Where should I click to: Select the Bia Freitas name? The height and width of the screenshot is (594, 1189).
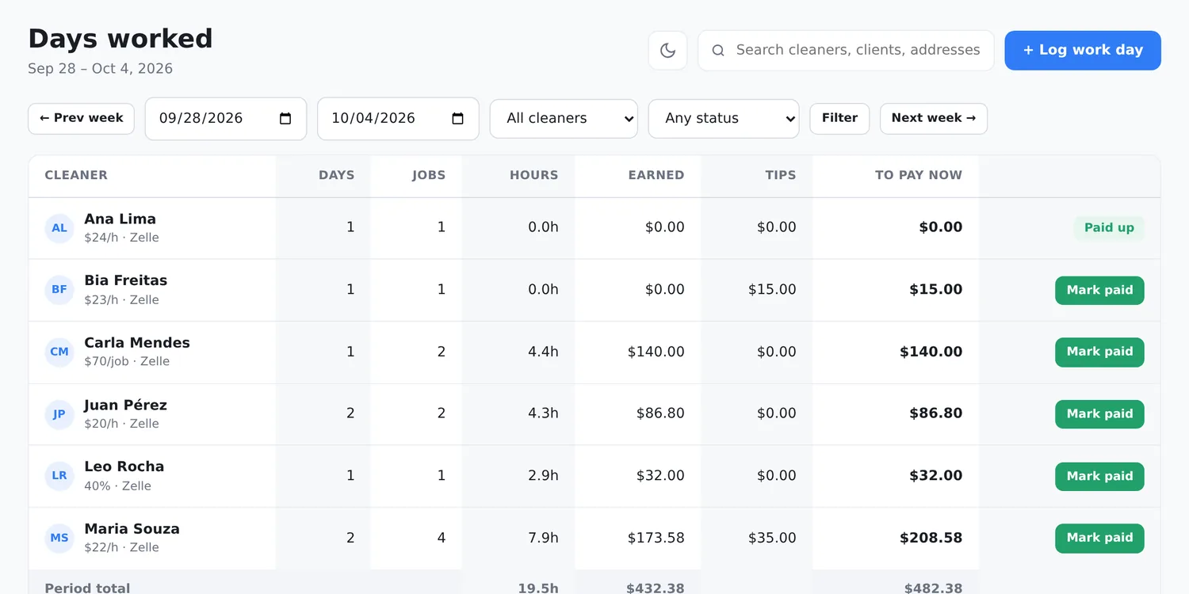click(126, 280)
